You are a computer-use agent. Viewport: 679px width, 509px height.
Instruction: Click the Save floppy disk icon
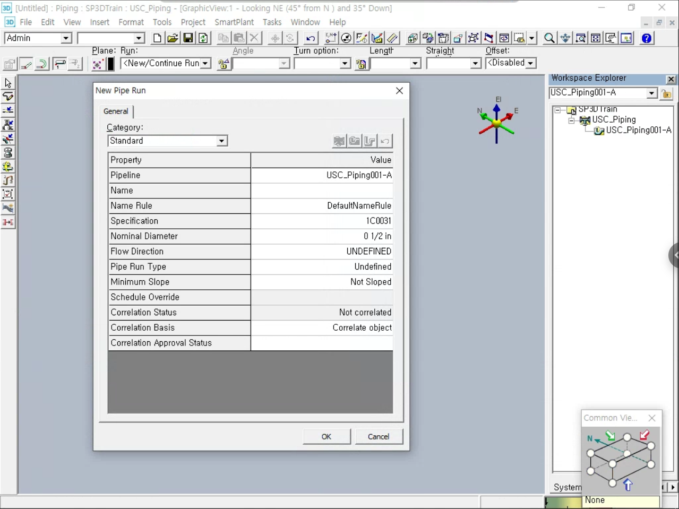[188, 38]
